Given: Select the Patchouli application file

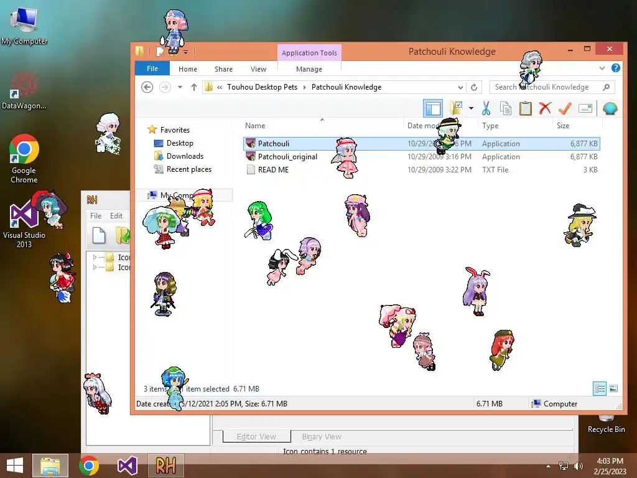Looking at the screenshot, I should tap(422, 144).
